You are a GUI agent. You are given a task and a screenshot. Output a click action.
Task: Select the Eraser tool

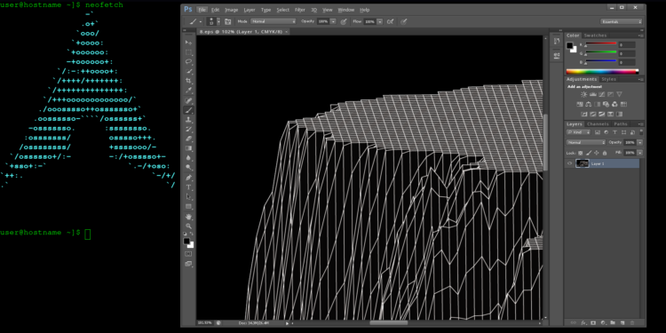pos(188,139)
